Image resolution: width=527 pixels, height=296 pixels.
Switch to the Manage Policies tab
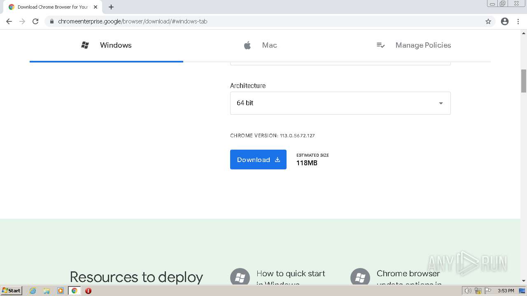coord(414,45)
